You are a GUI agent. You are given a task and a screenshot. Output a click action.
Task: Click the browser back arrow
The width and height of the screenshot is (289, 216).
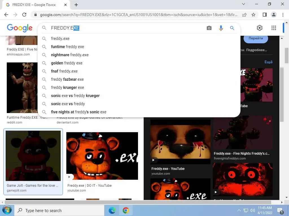click(6, 15)
